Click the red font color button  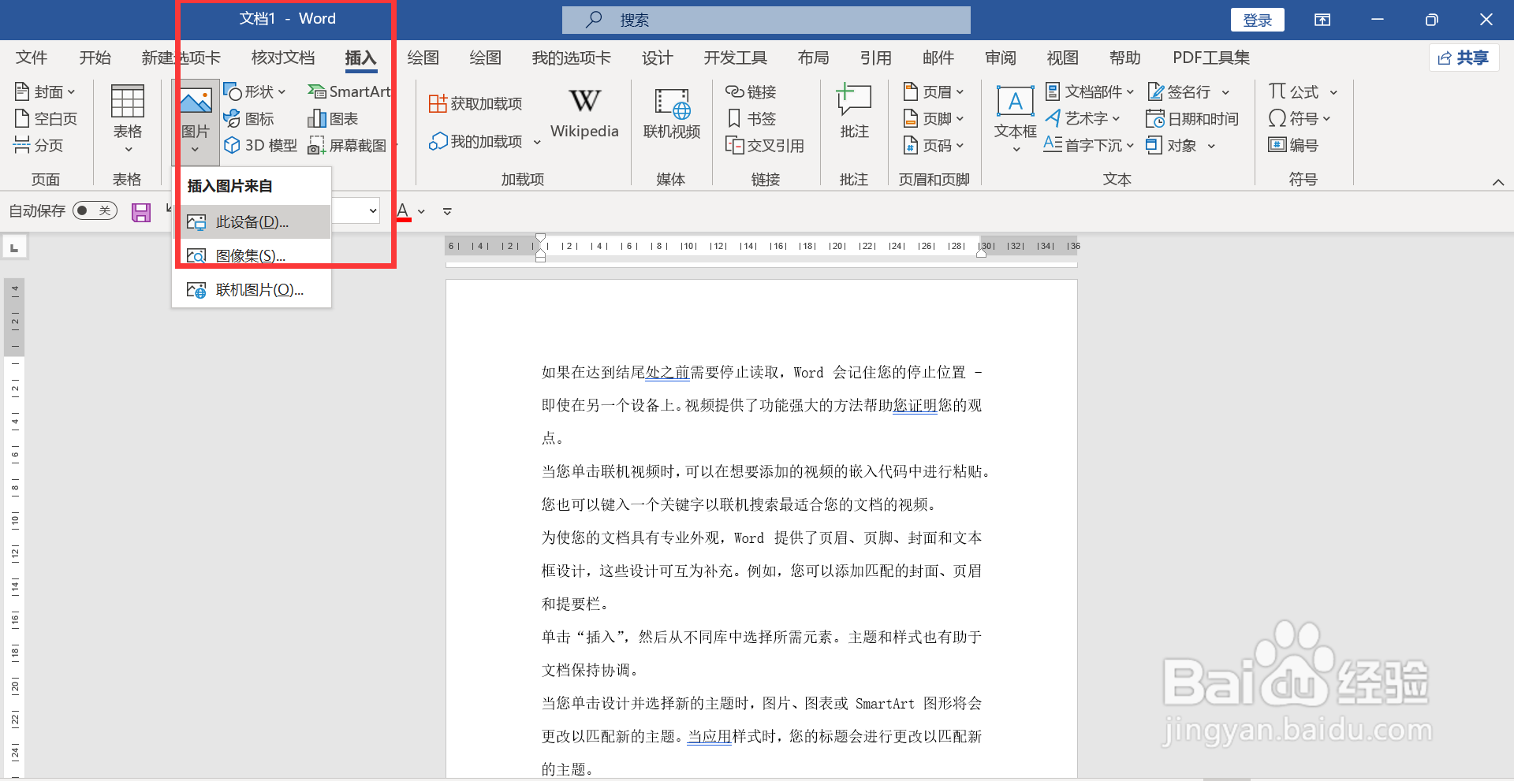[x=403, y=211]
